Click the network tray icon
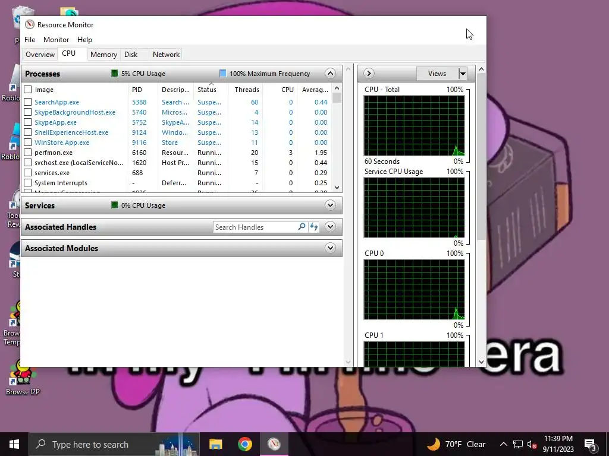This screenshot has height=456, width=609. (x=518, y=444)
